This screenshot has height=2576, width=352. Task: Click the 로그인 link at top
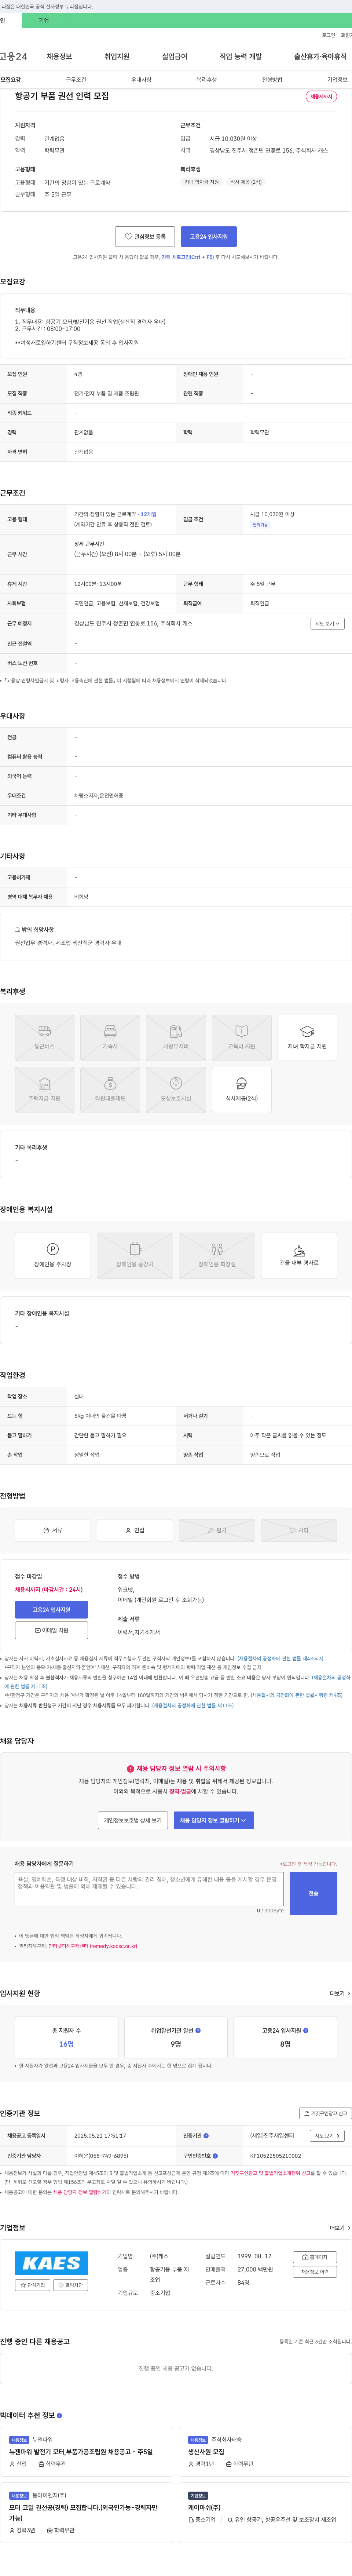click(x=328, y=35)
